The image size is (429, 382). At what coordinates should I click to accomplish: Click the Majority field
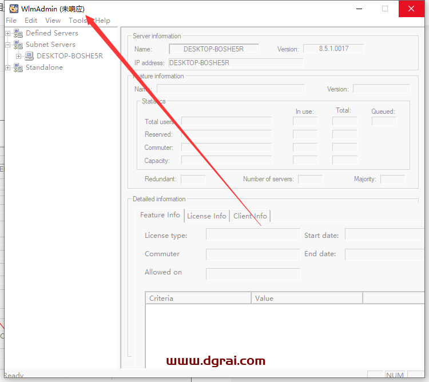392,180
